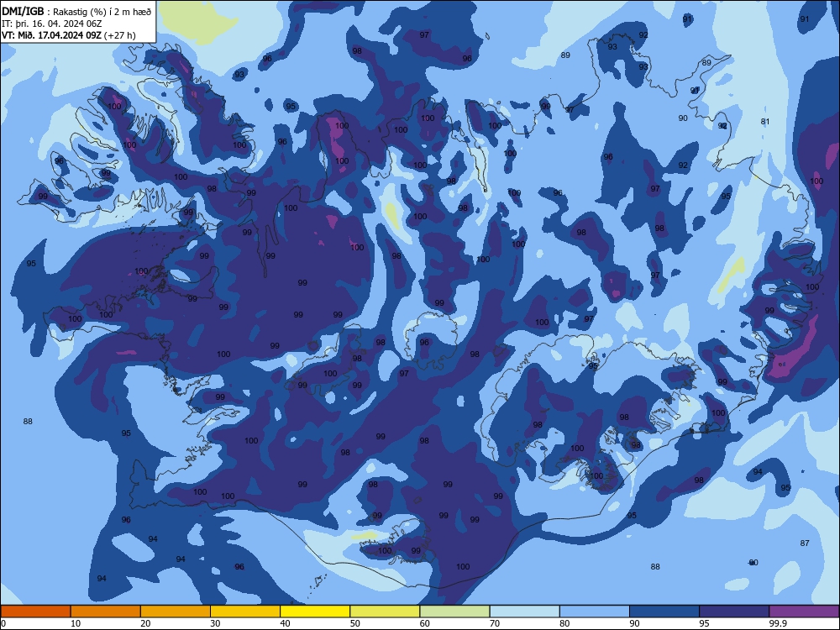Select the medium blue 90–95 legend swatch
Image resolution: width=840 pixels, height=630 pixels.
point(664,612)
